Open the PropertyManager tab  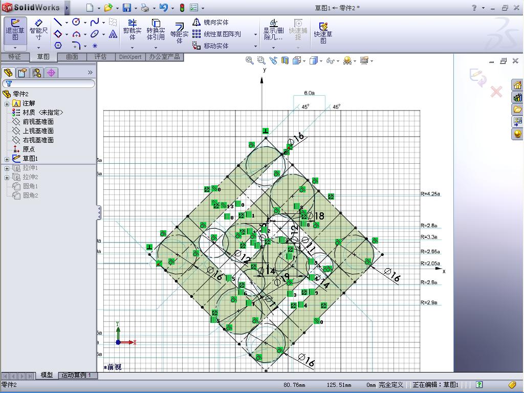[23, 72]
